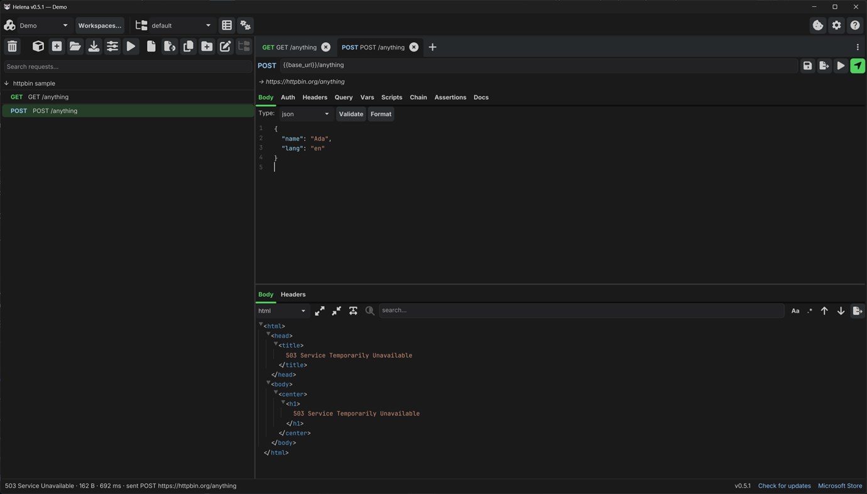This screenshot has width=867, height=494.
Task: Open the Scripts tab
Action: tap(391, 97)
